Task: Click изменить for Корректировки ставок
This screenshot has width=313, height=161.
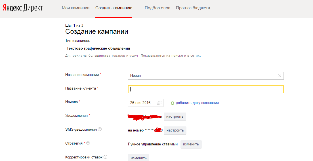Action: click(x=138, y=158)
